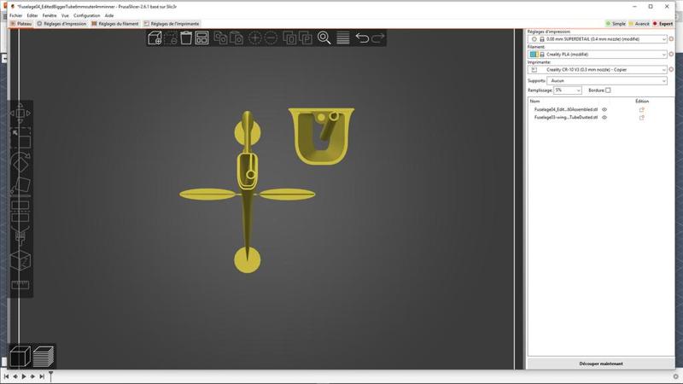Click the Redo arrow icon
683x384 pixels.
coord(377,38)
